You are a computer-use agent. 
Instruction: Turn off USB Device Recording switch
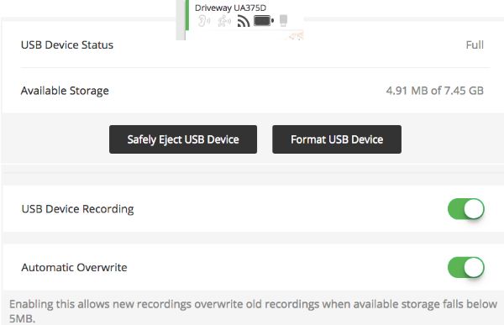(465, 209)
